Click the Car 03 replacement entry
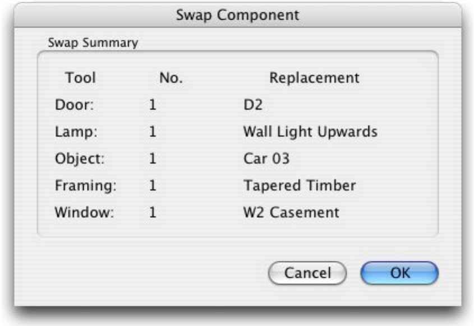Screen dimensions: 474x326 click(266, 159)
